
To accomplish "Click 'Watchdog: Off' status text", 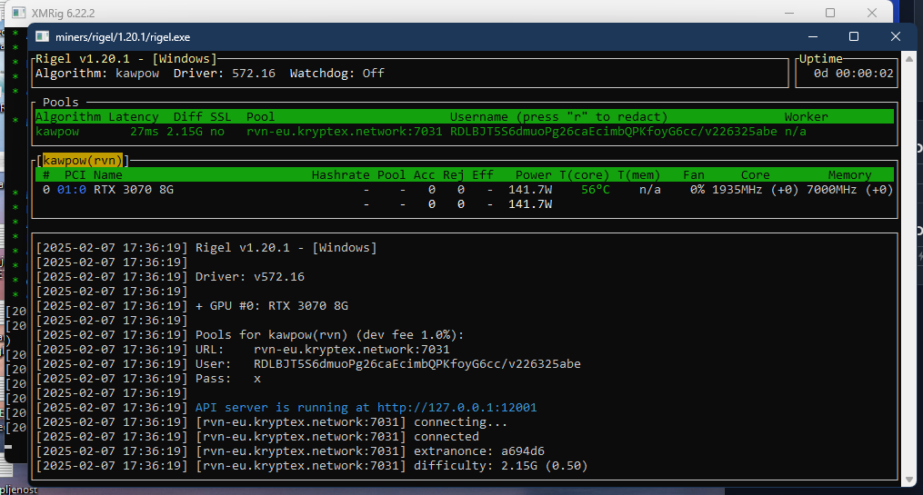I will tap(336, 74).
